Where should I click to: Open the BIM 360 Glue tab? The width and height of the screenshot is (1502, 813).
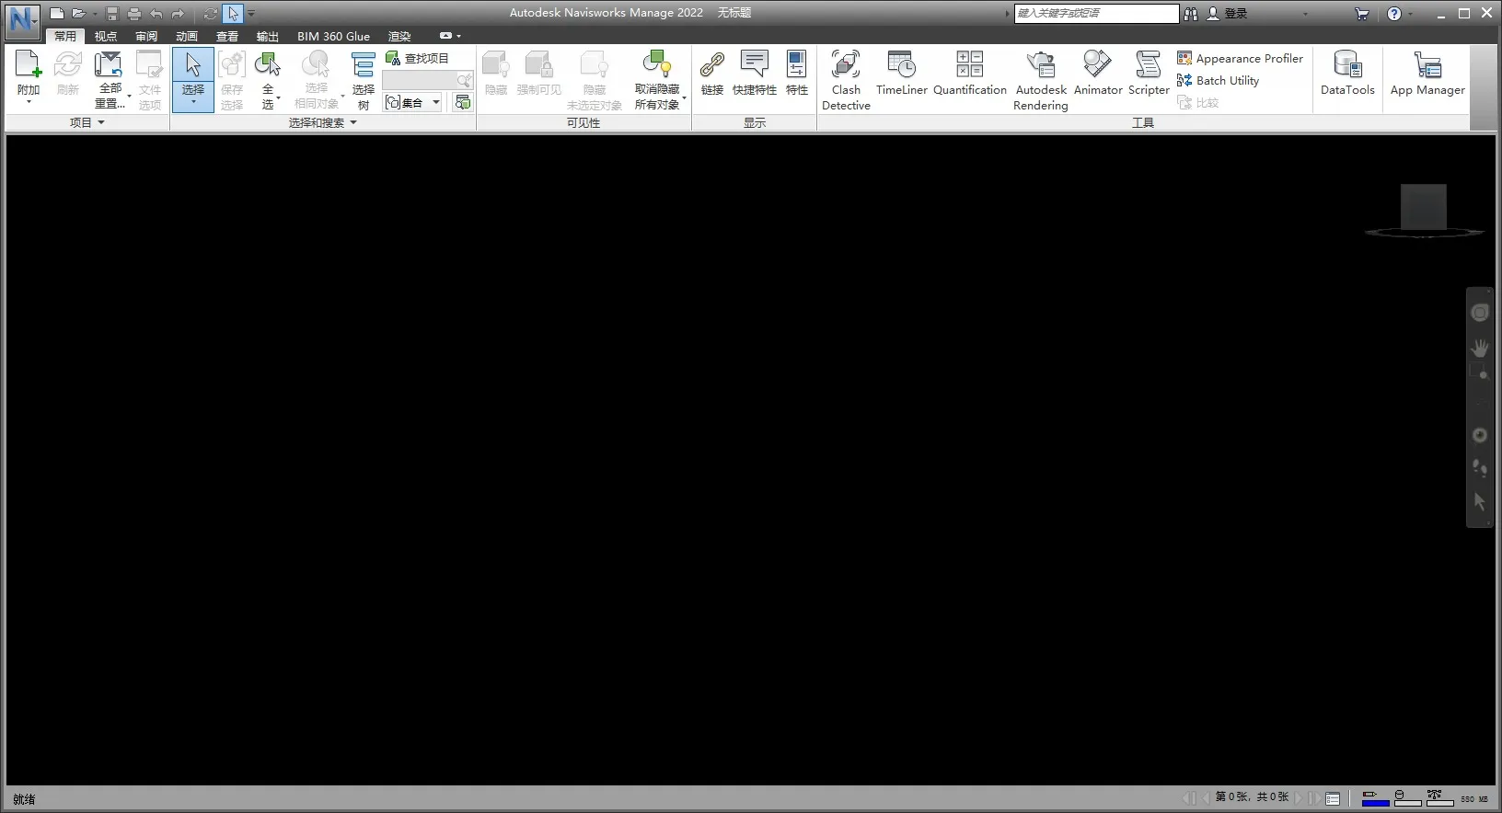(333, 36)
